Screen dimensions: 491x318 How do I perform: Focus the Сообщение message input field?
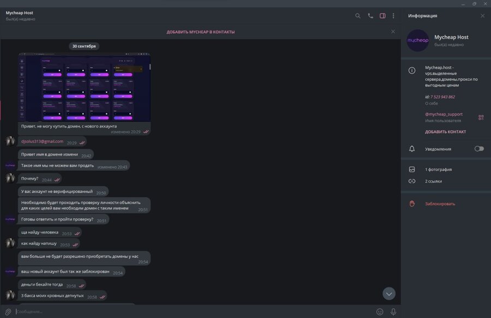tap(191, 311)
